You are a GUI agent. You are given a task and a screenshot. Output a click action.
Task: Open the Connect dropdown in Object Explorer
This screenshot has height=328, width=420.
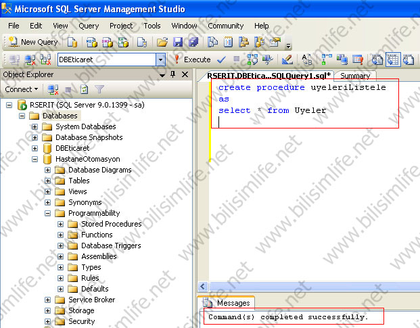click(x=22, y=89)
